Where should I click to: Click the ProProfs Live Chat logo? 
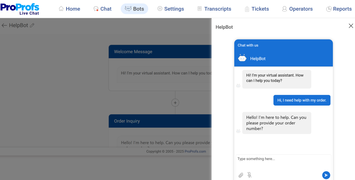point(20,9)
